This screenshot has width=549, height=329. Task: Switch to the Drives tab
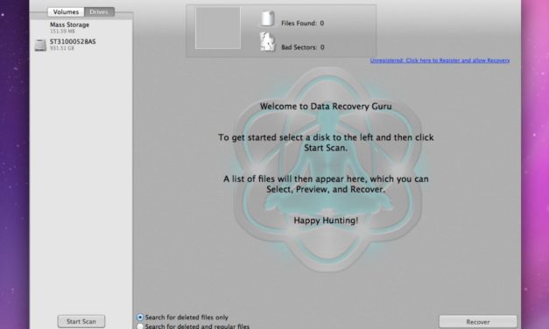pos(99,12)
